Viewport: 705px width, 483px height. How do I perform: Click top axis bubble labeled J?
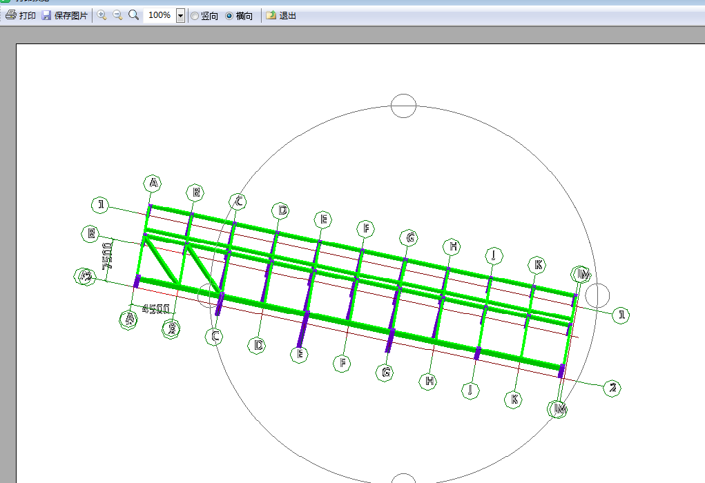click(494, 256)
